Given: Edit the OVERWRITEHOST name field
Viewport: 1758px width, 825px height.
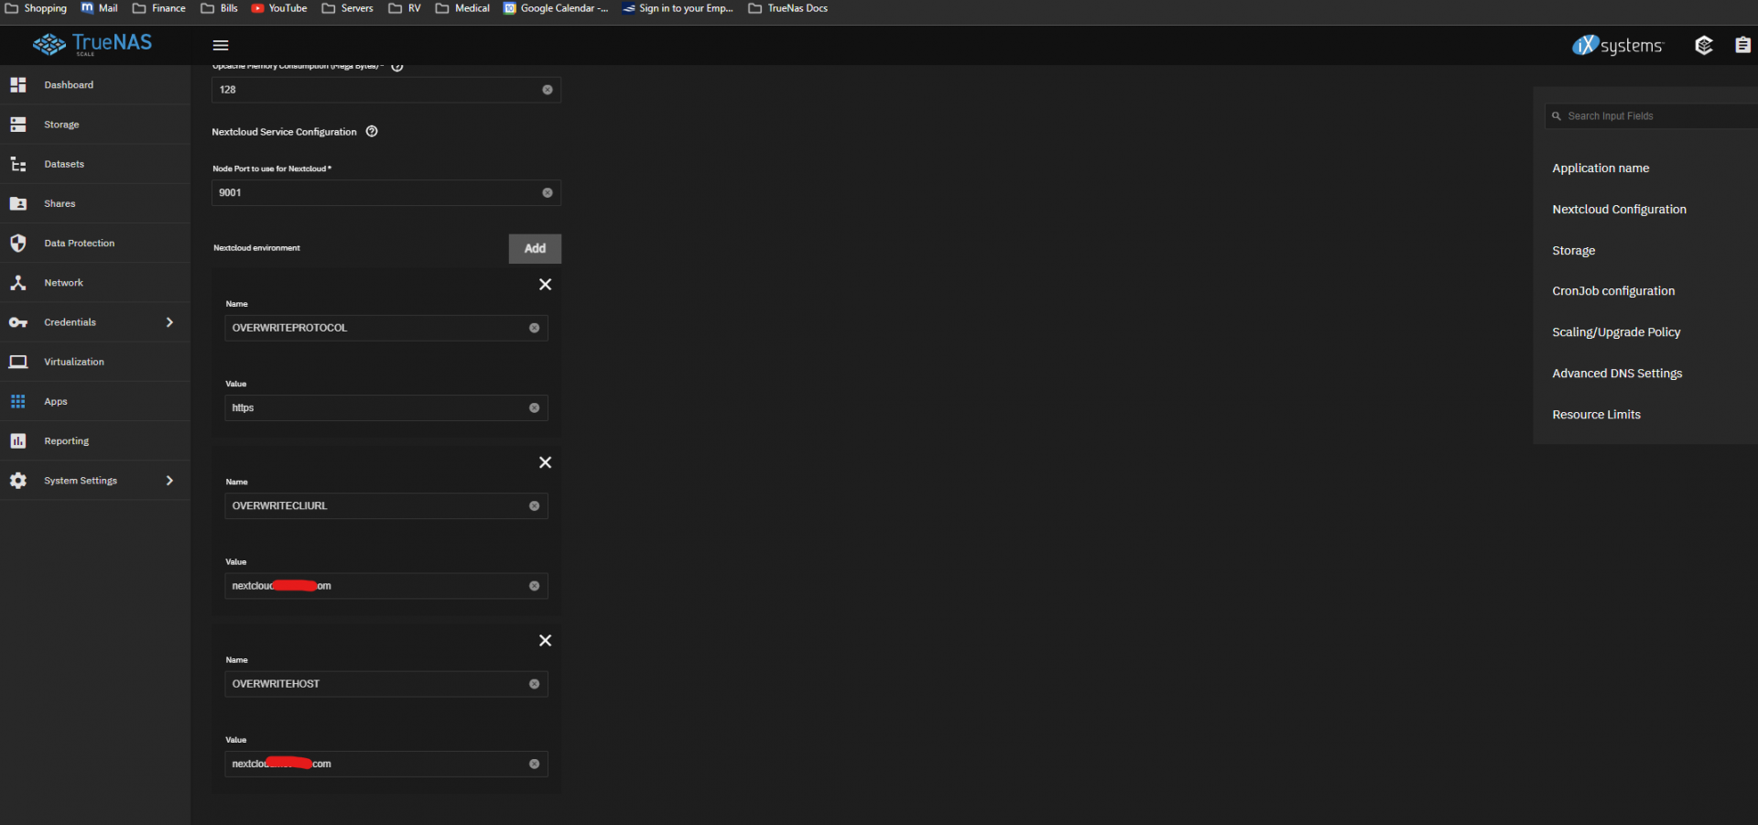Looking at the screenshot, I should click(x=386, y=684).
